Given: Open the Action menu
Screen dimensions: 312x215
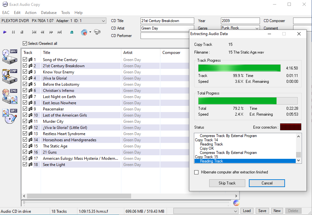Looking at the screenshot, I should point(31,13).
